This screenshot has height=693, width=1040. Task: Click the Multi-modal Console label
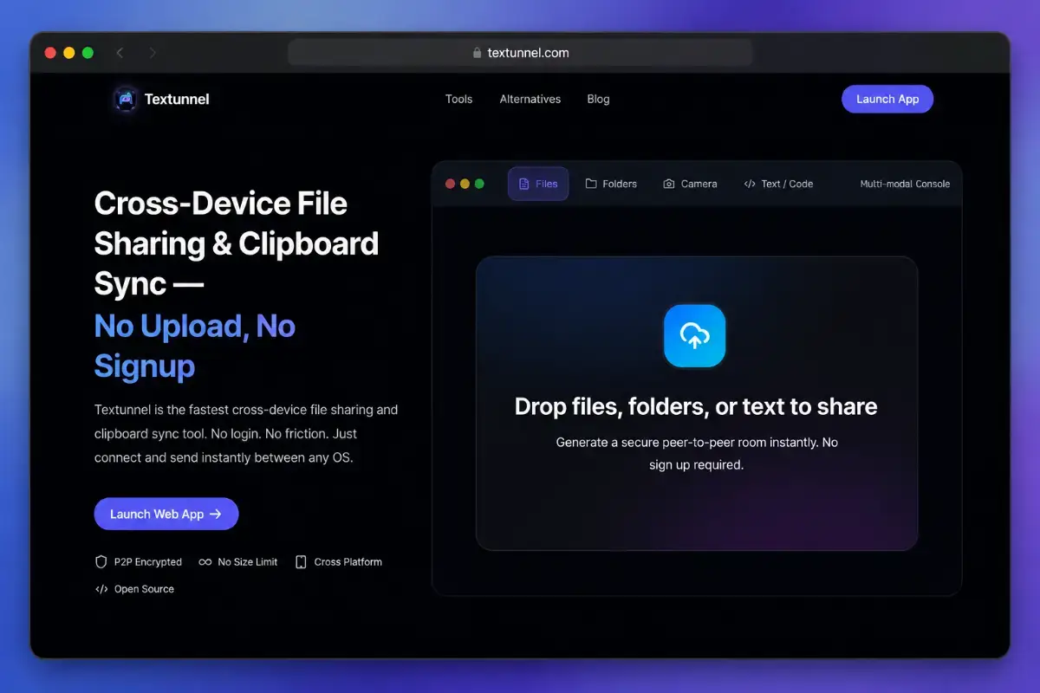[905, 184]
